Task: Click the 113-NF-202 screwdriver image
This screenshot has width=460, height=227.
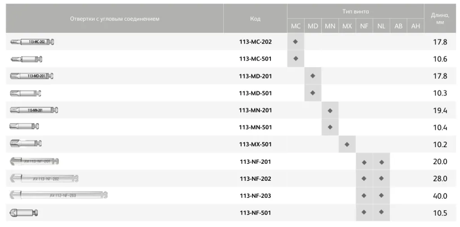Action: [44, 179]
